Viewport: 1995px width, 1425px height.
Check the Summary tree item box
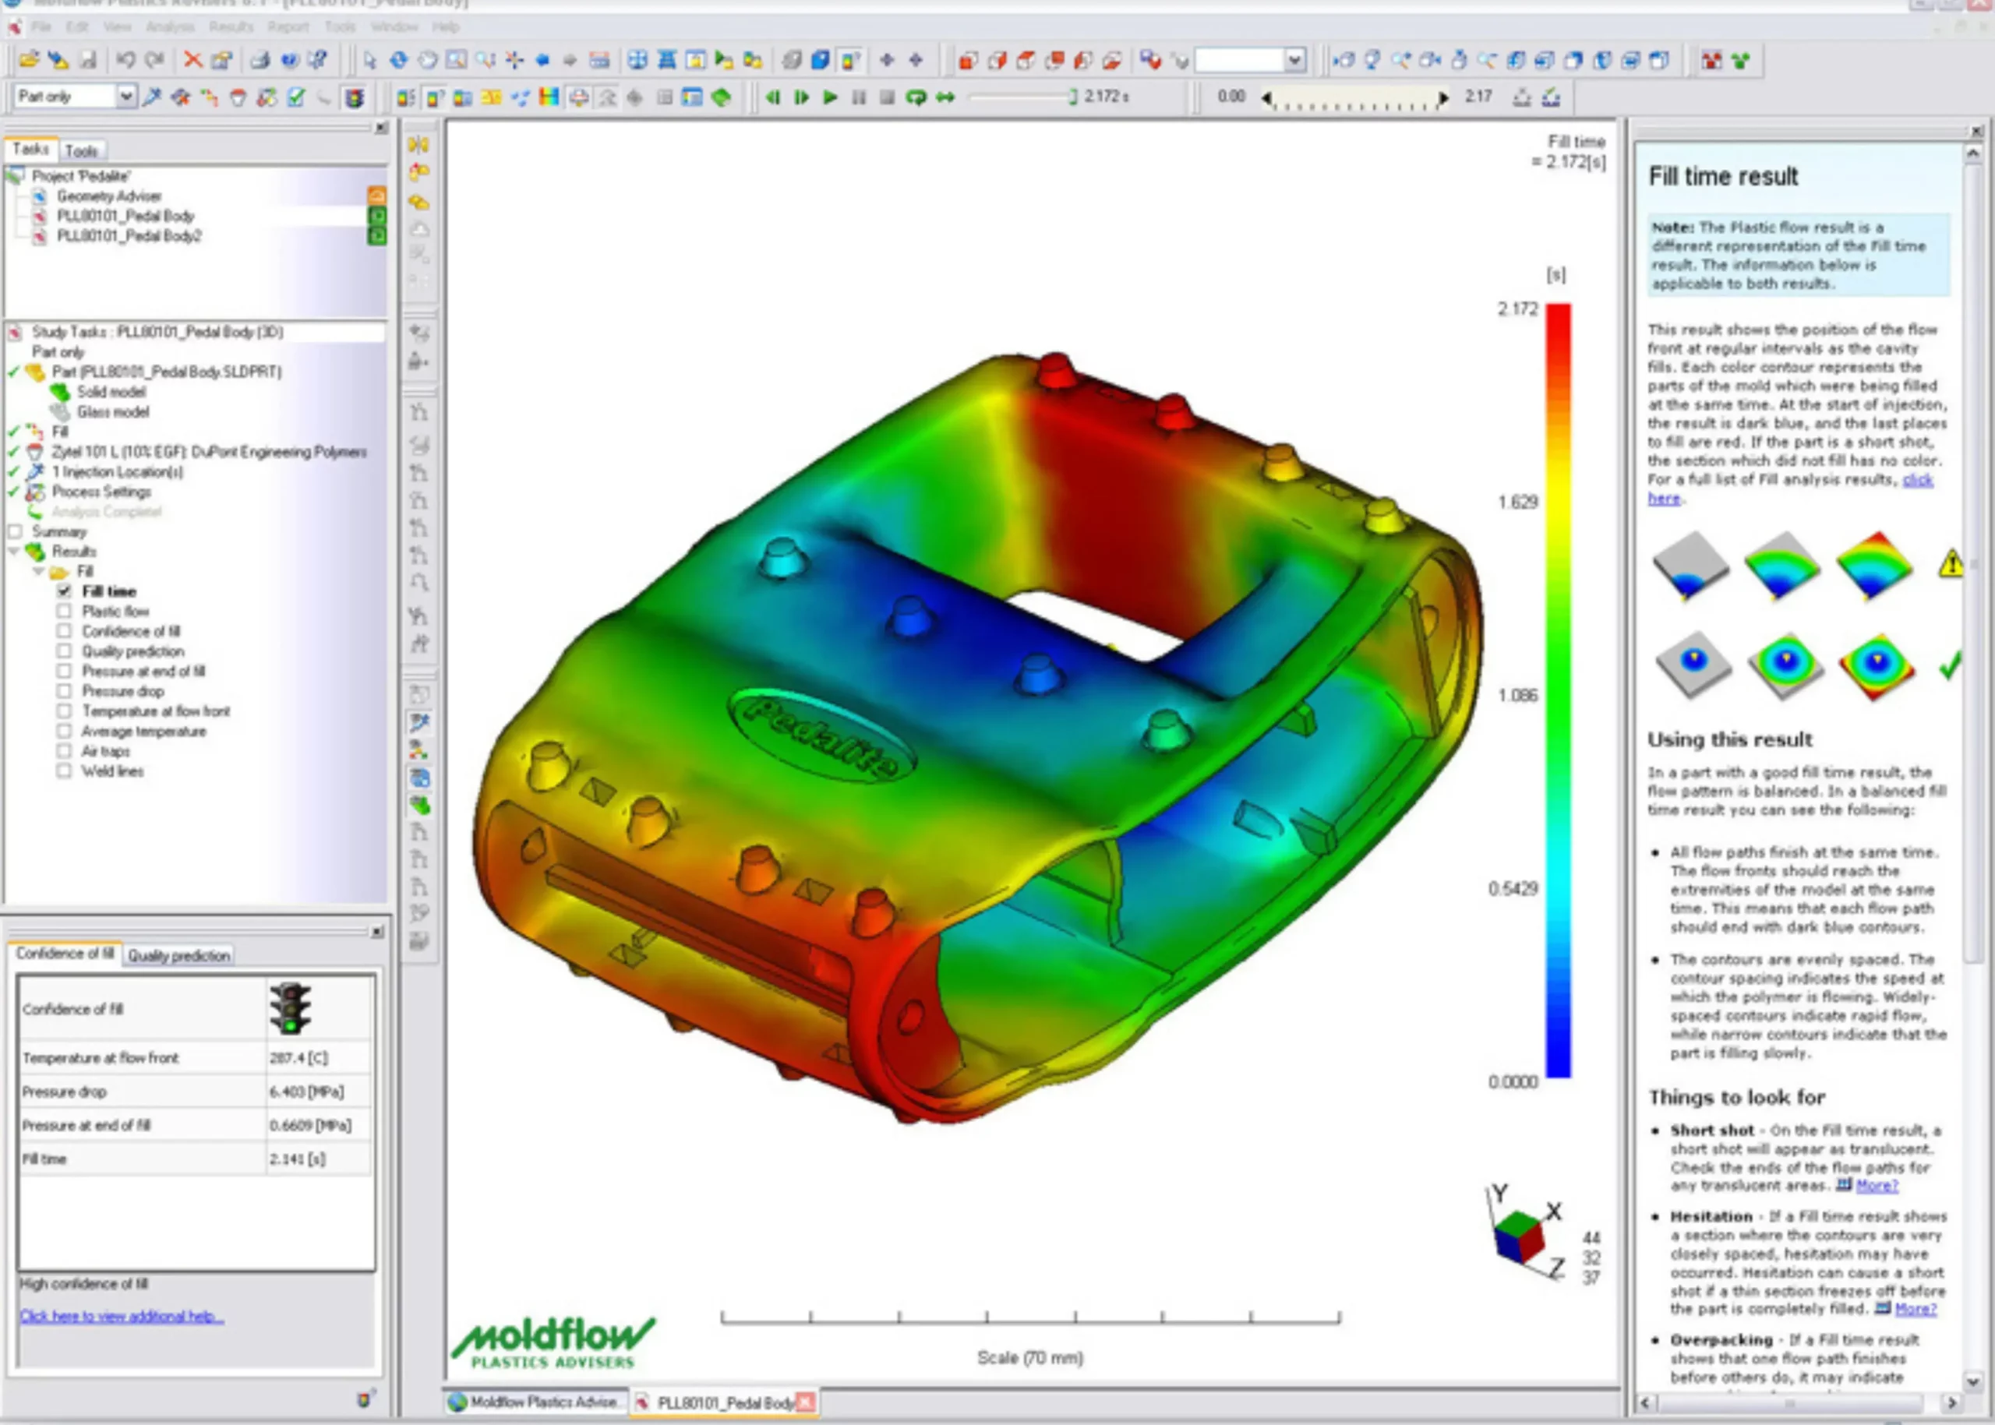coord(15,531)
